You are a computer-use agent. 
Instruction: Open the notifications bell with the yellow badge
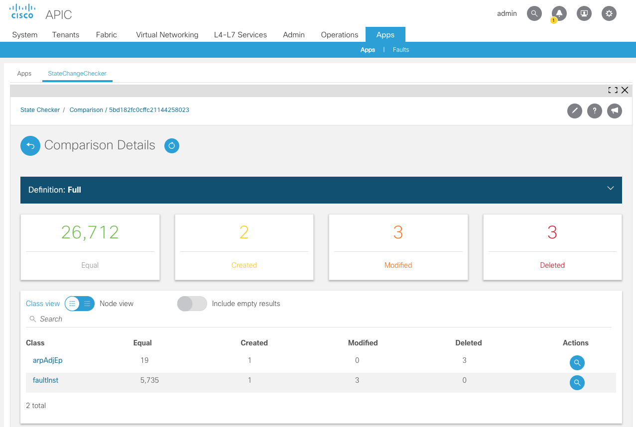[x=559, y=13]
